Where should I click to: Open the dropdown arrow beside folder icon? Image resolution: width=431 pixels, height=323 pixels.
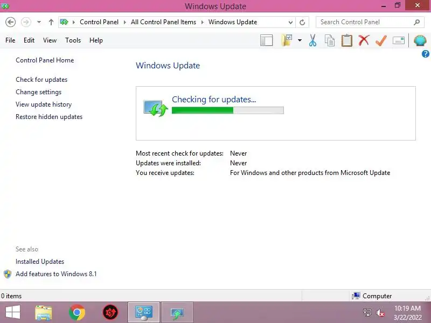[x=300, y=40]
